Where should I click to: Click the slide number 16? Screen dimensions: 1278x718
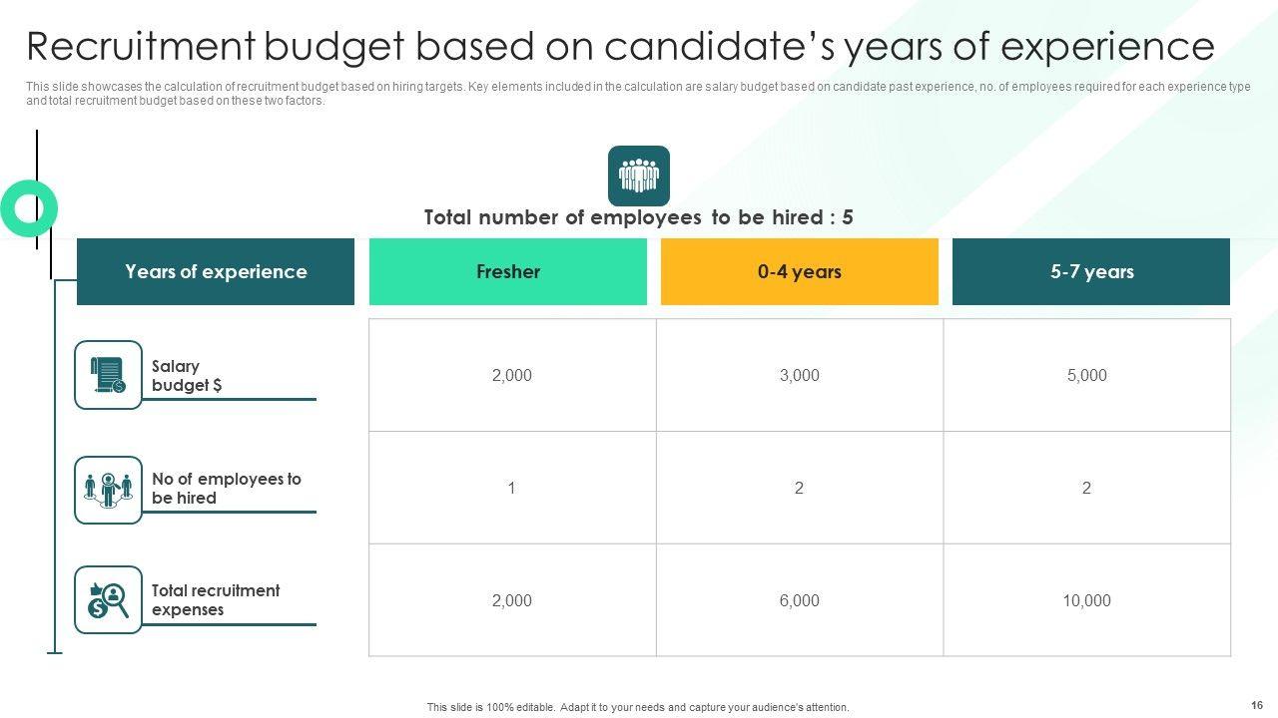1256,705
